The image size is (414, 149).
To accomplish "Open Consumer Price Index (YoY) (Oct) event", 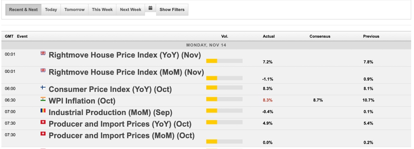I will click(111, 89).
